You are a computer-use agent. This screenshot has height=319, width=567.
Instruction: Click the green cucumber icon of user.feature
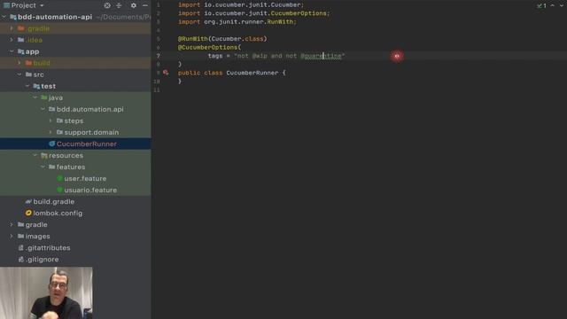coord(60,178)
